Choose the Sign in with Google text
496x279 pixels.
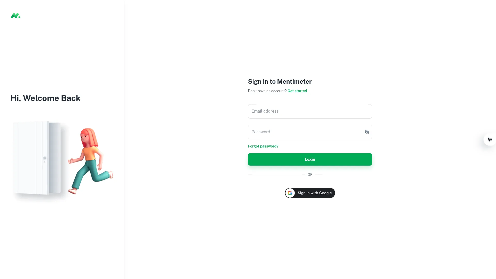click(315, 193)
